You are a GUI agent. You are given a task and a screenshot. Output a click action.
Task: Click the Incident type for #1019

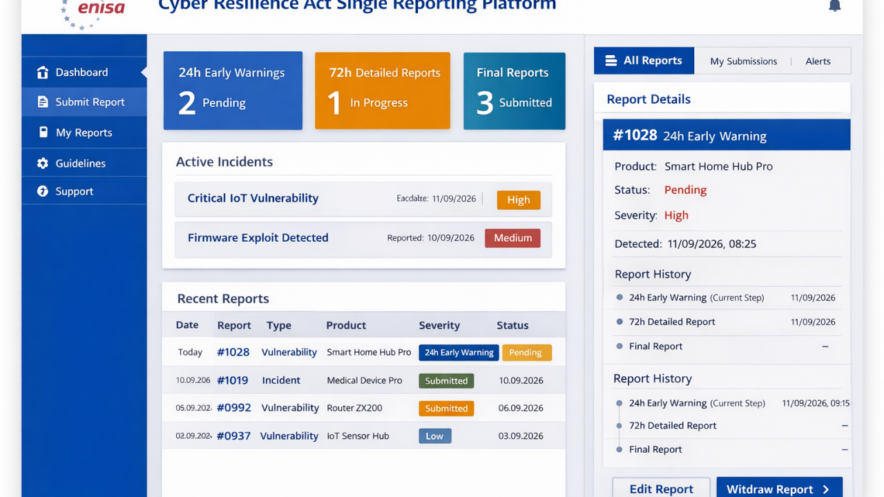click(x=281, y=380)
